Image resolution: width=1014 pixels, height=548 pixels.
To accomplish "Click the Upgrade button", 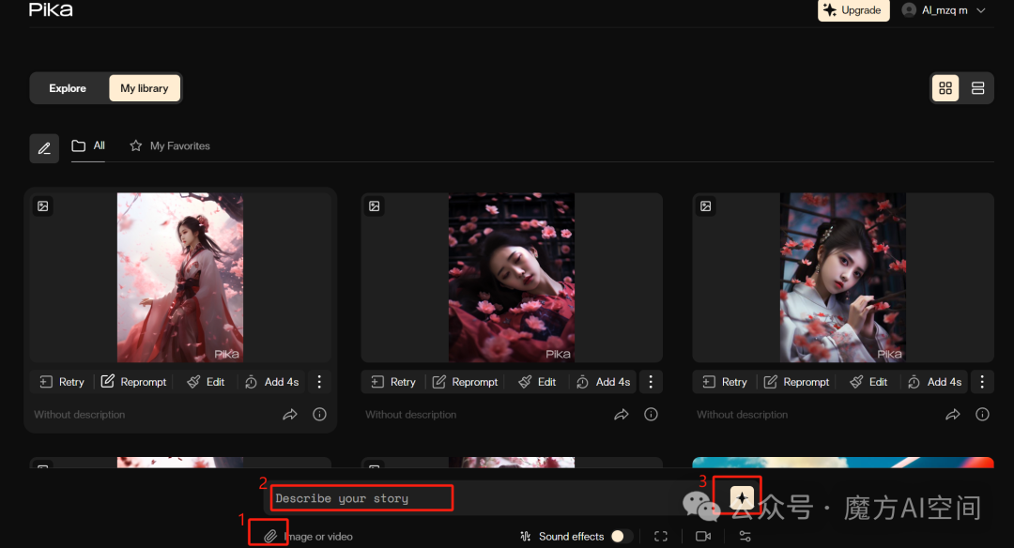I will tap(853, 10).
